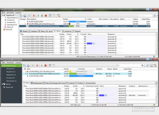Sort by Длительность column header in uTorrent 3.5 files

pos(143,86)
